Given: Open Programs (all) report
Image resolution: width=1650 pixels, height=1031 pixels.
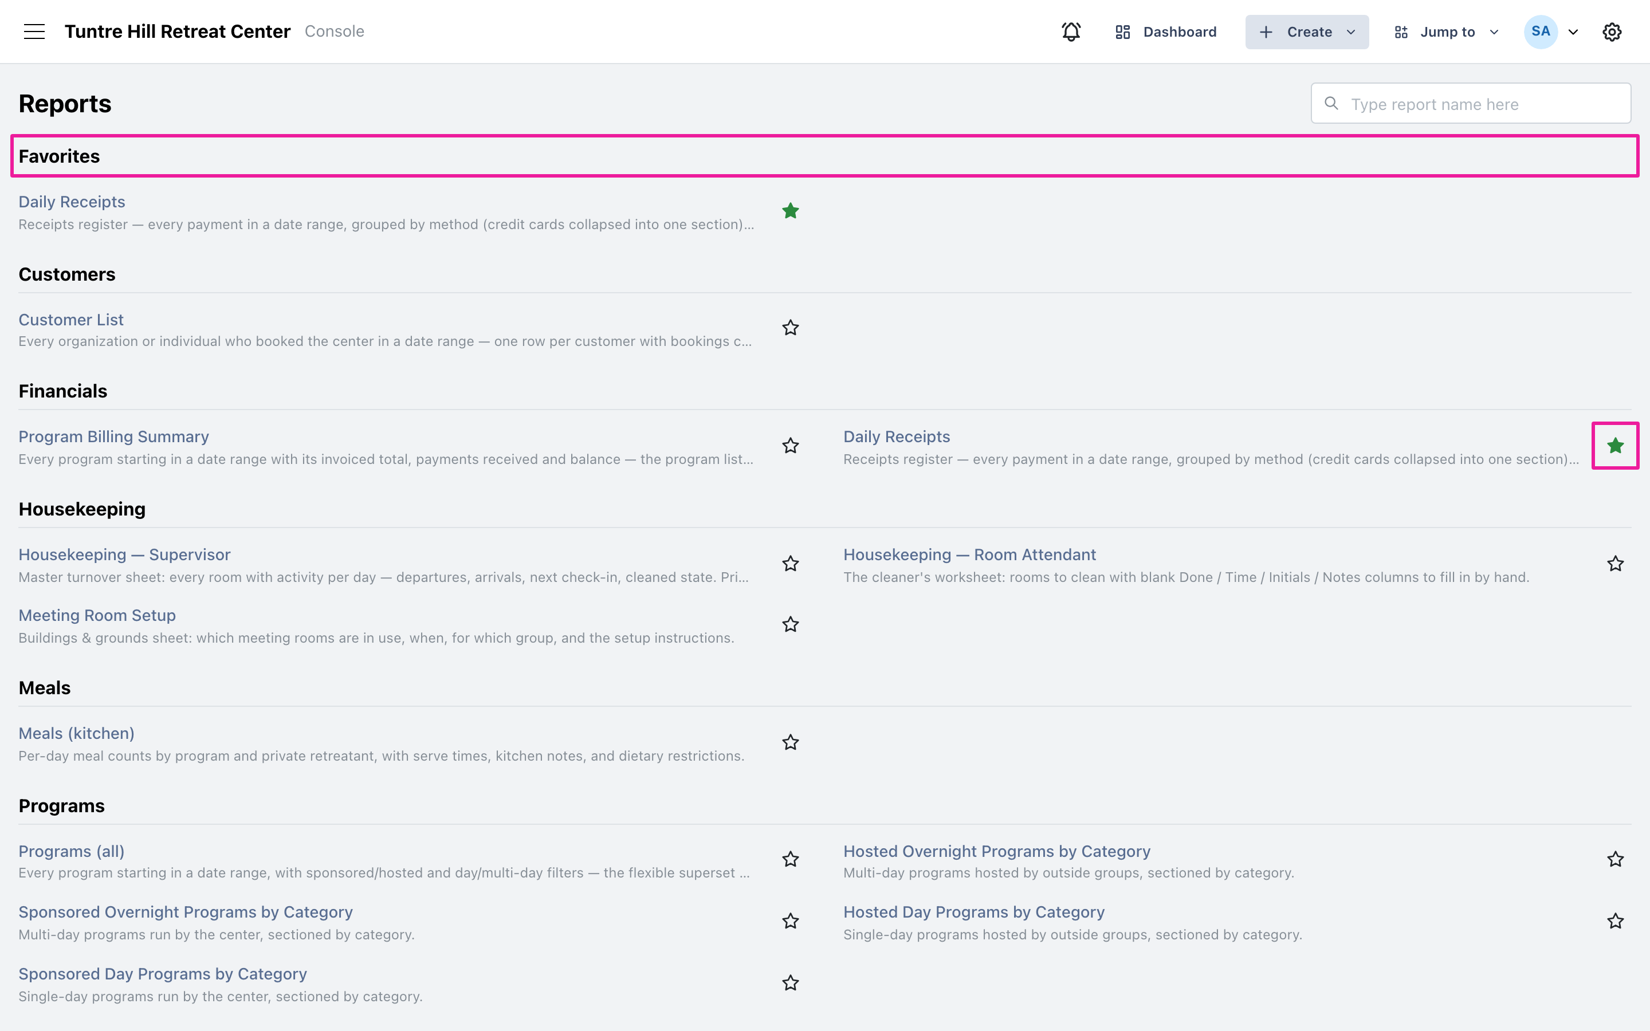Looking at the screenshot, I should pyautogui.click(x=72, y=851).
